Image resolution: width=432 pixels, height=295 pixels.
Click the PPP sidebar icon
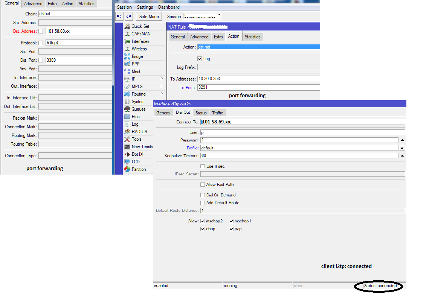coord(127,64)
